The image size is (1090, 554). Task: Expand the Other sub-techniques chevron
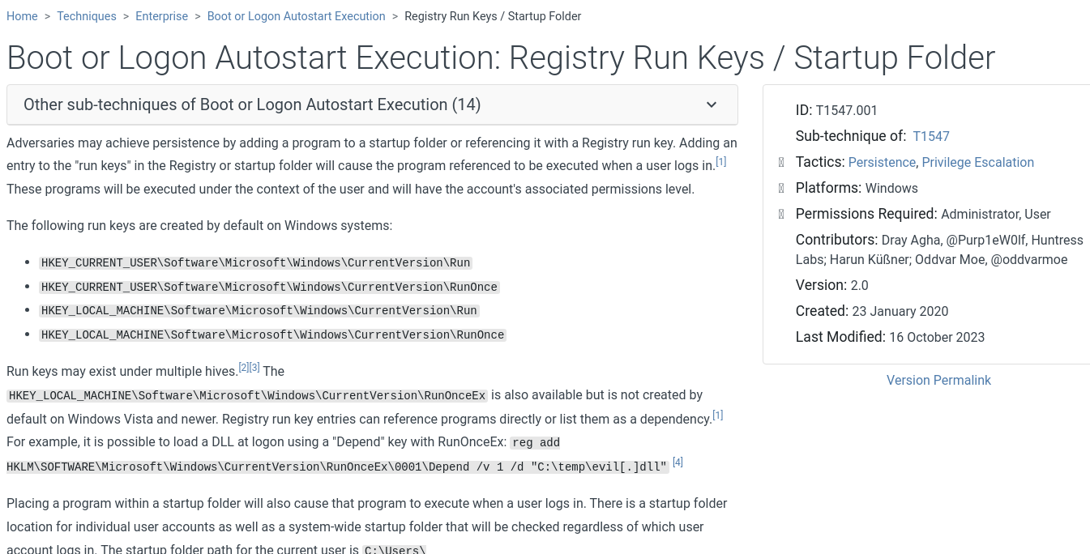coord(712,104)
